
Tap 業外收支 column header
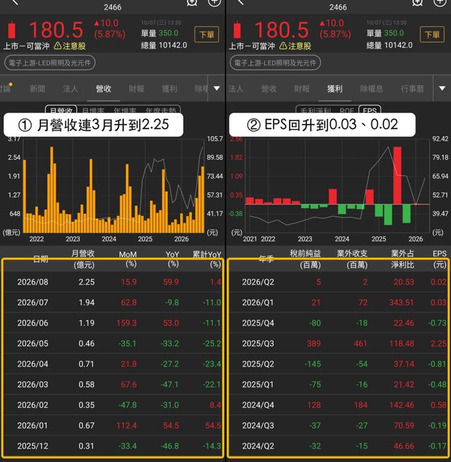(x=352, y=259)
